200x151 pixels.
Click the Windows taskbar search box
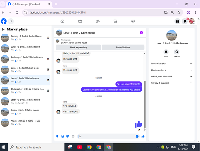pyautogui.click(x=36, y=147)
